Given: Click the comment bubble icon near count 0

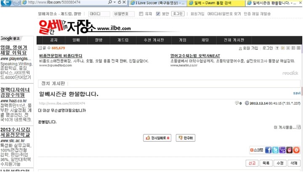Looking at the screenshot, I should point(237,103).
